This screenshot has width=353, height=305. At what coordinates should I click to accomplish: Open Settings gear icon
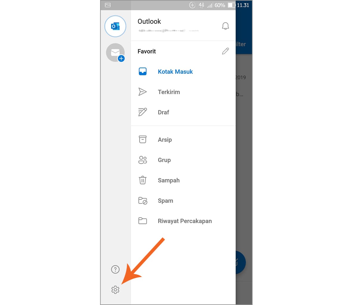115,290
